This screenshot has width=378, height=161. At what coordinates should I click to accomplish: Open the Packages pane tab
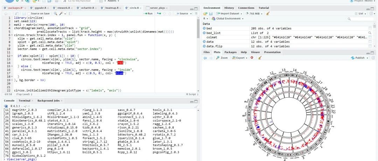(230, 52)
